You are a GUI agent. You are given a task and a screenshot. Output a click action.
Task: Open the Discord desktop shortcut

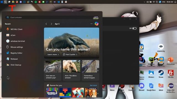[141, 87]
